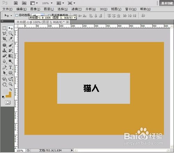Image resolution: width=174 pixels, height=153 pixels.
Task: Distribute layers by top edges
Action: (x=109, y=16)
